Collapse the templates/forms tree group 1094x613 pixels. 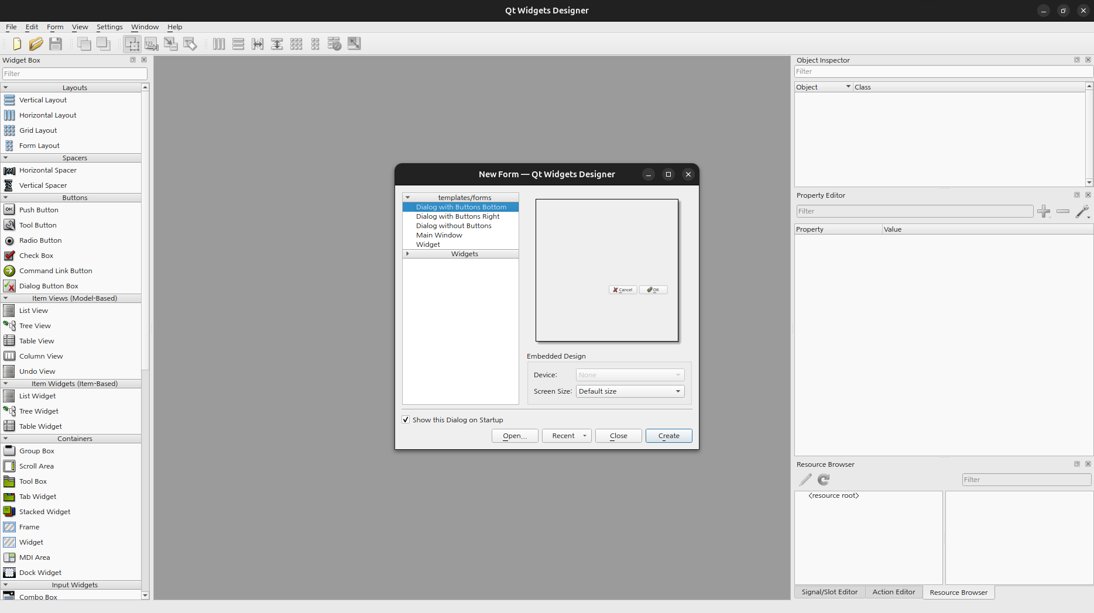[408, 198]
